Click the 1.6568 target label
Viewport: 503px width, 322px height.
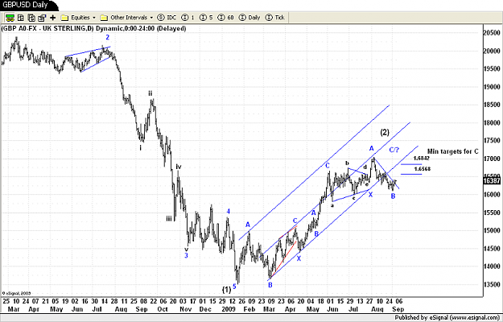pyautogui.click(x=423, y=169)
